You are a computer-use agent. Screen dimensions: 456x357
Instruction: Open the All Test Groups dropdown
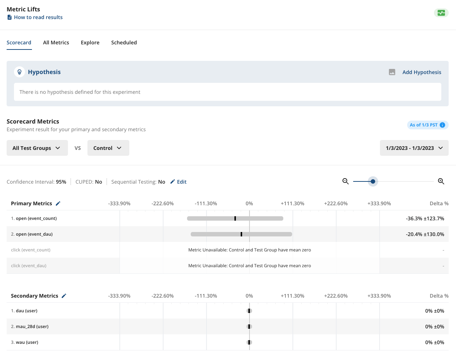37,148
